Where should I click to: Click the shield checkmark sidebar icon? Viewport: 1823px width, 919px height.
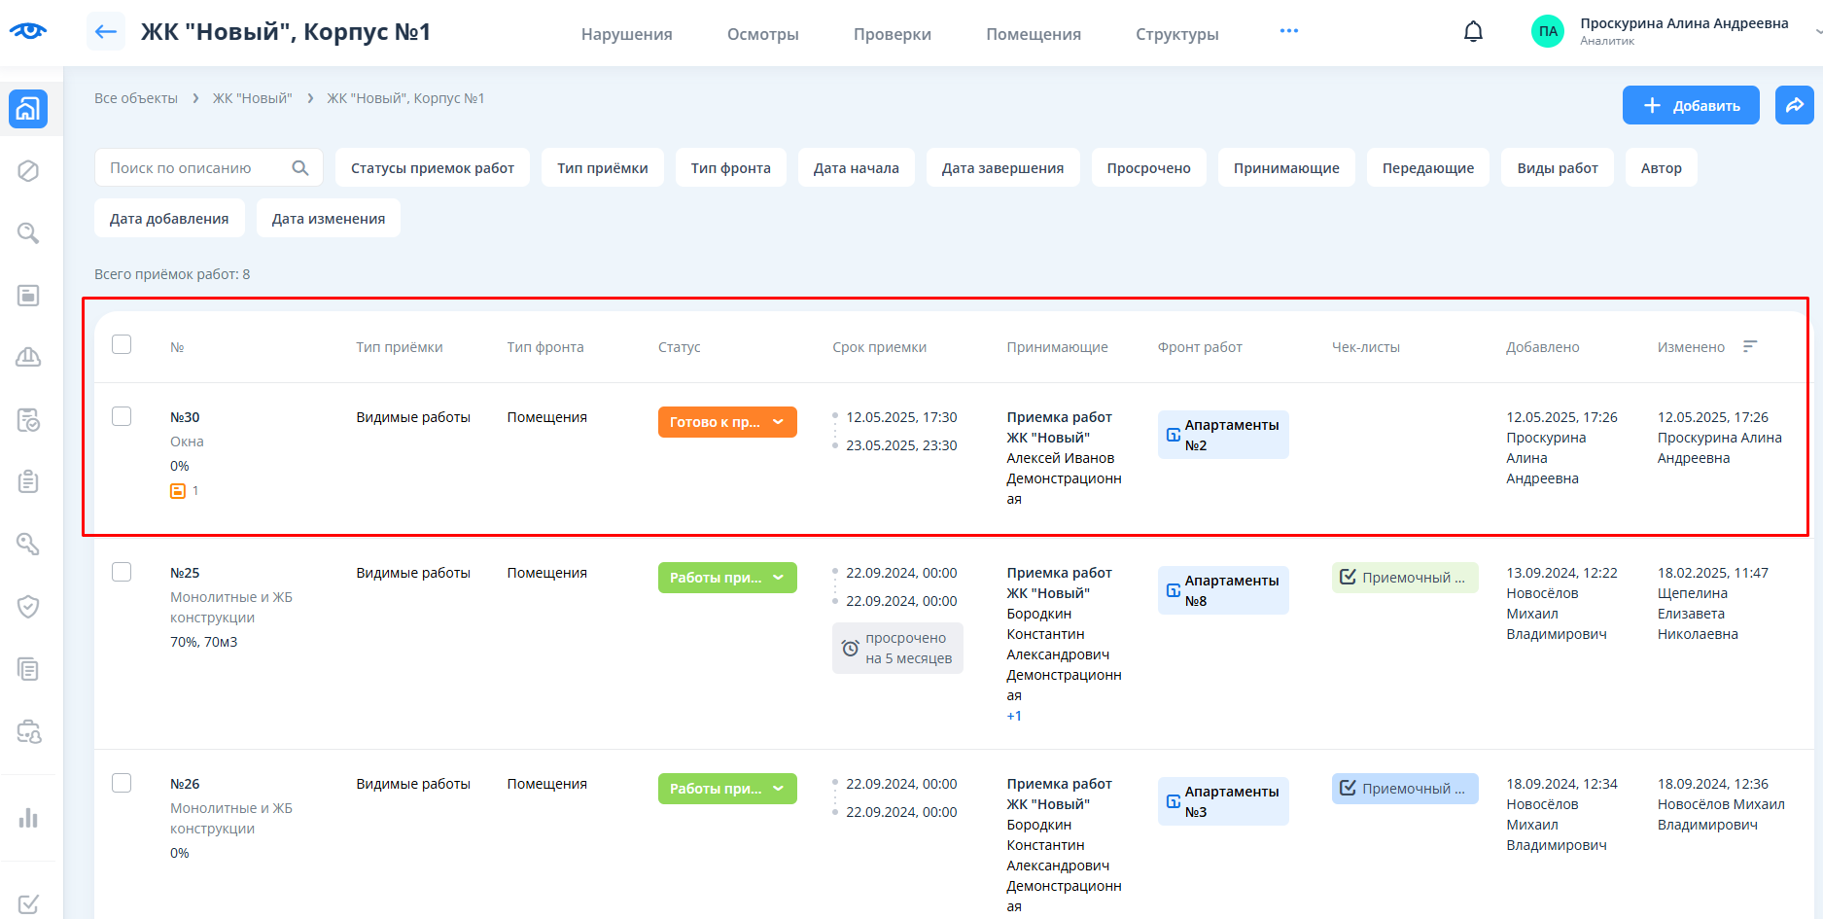click(x=28, y=607)
